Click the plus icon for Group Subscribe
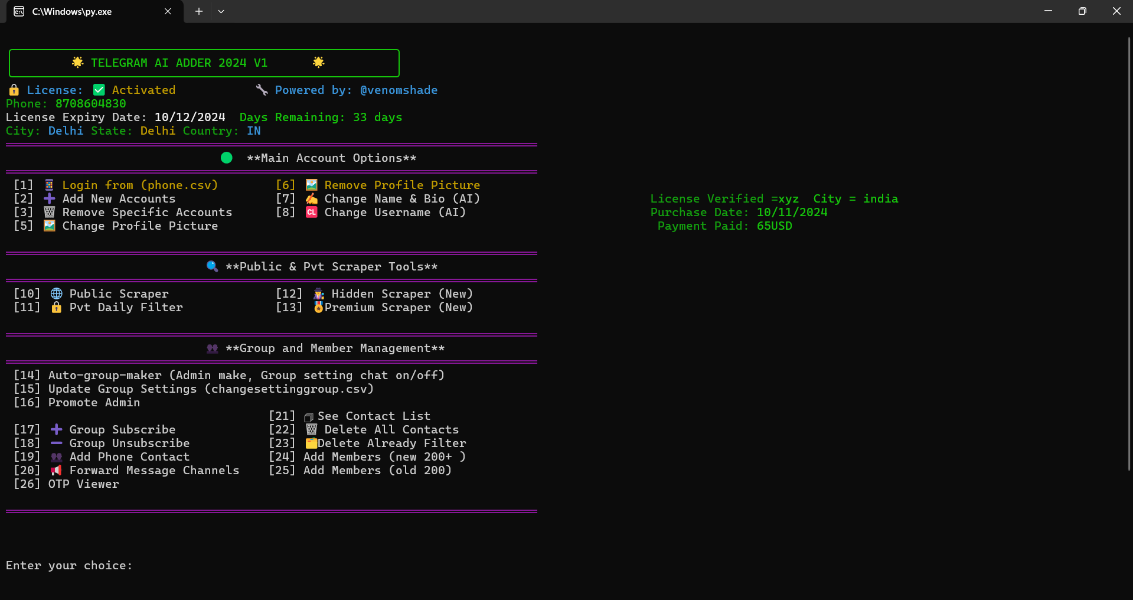 tap(57, 429)
